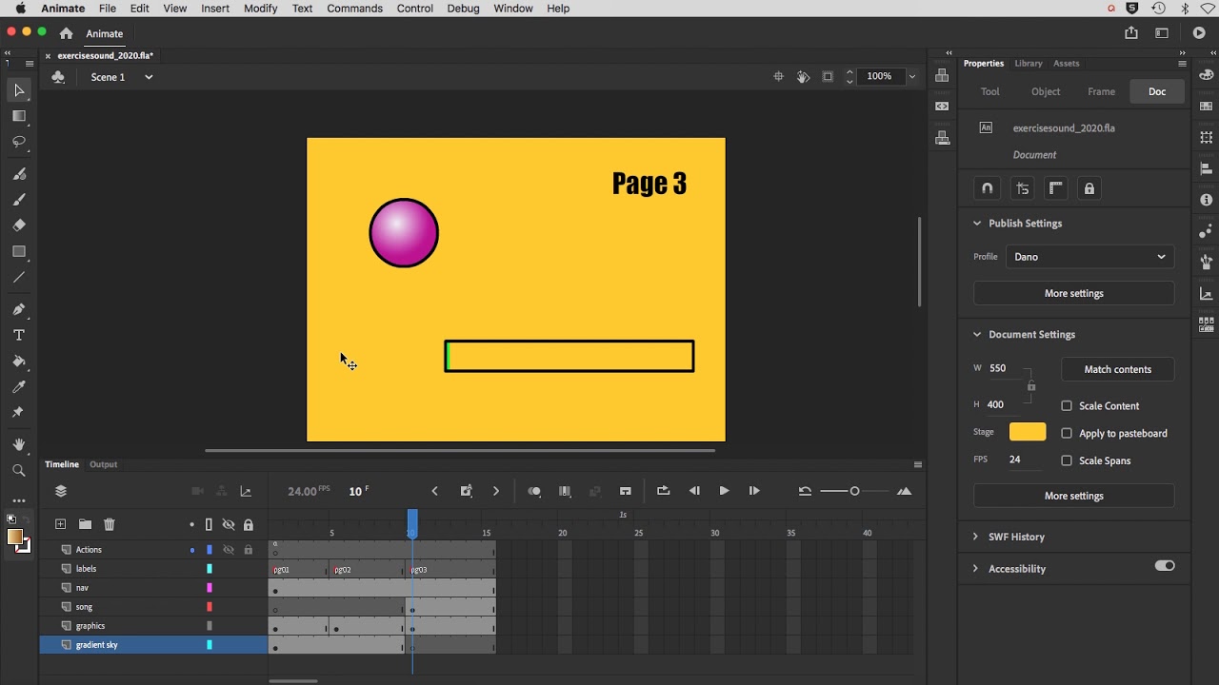Switch to the Library tab
Viewport: 1219px width, 685px height.
click(1029, 64)
